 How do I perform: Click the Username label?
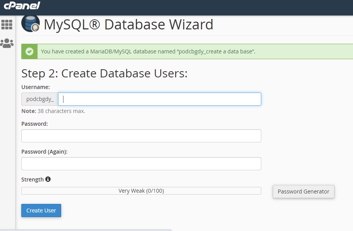[x=36, y=87]
